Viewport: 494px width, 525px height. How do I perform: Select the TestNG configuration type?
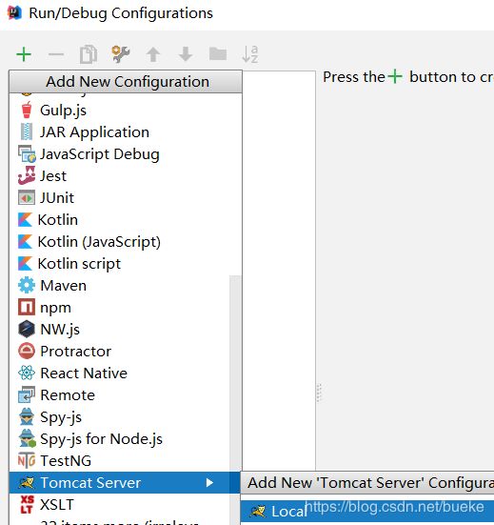[119, 460]
